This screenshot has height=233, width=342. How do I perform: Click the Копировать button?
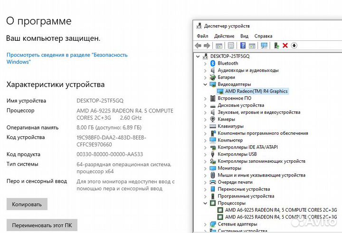tap(27, 204)
